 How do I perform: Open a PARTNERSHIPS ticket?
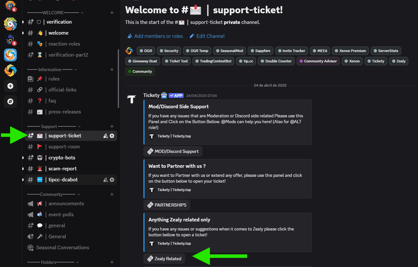pyautogui.click(x=167, y=205)
